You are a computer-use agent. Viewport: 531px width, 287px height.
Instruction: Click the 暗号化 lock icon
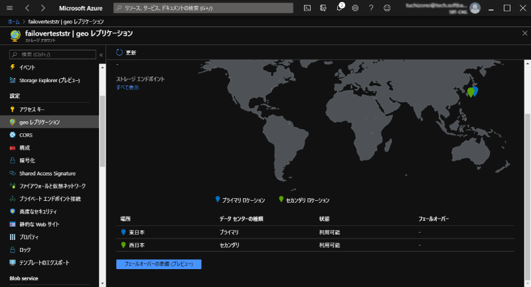pyautogui.click(x=13, y=160)
